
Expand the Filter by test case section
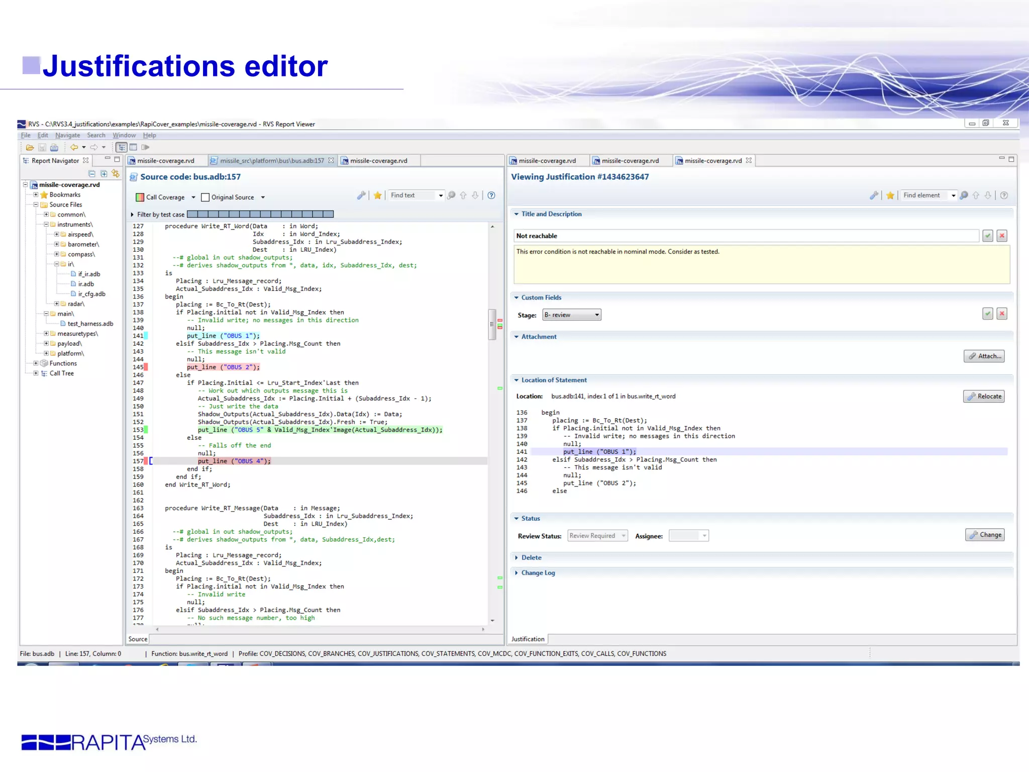(x=132, y=215)
